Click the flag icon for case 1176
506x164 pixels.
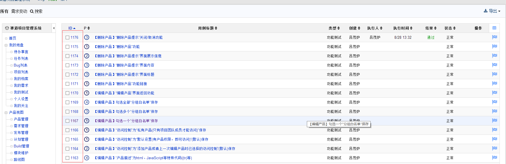[494, 37]
